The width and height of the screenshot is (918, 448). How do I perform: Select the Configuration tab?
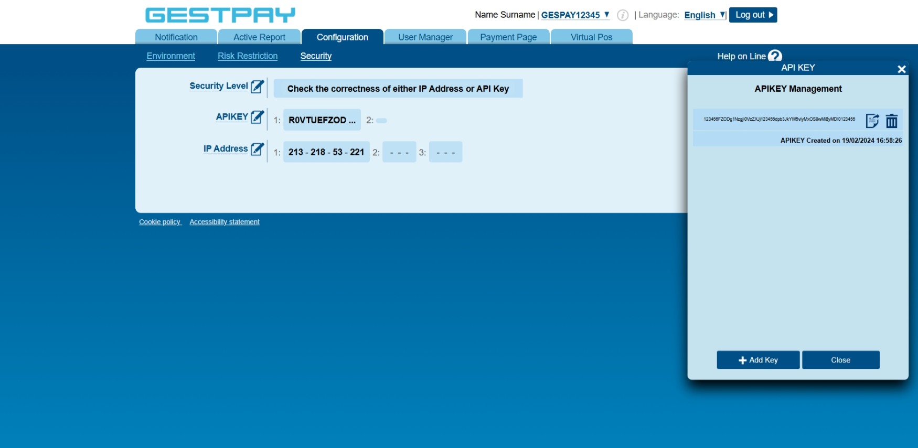coord(343,37)
